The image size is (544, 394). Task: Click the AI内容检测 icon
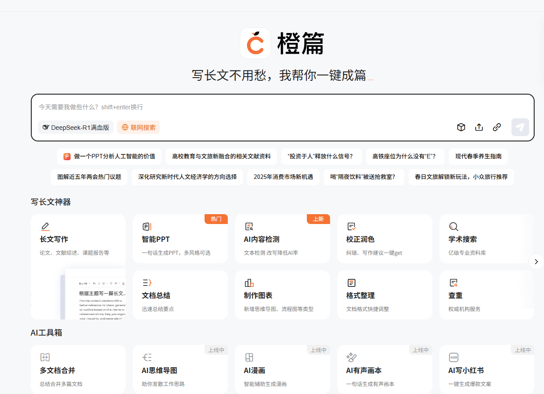[249, 227]
